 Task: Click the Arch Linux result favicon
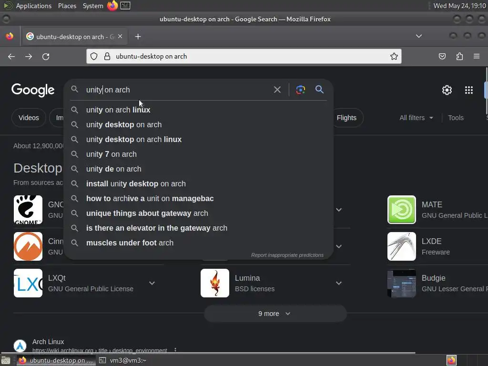coord(20,346)
